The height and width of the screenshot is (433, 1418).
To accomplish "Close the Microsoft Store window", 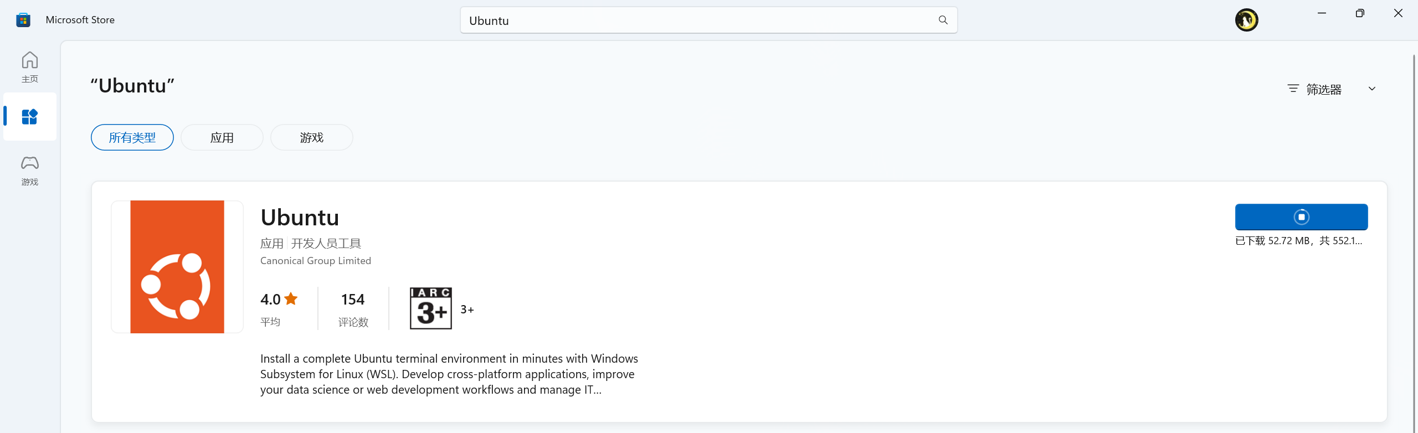I will (1398, 13).
